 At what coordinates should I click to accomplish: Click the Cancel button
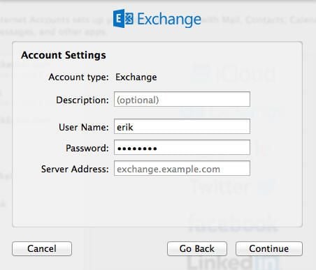click(42, 248)
